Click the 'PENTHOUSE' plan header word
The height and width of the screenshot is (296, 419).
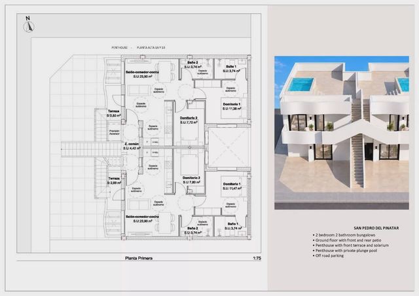point(119,48)
